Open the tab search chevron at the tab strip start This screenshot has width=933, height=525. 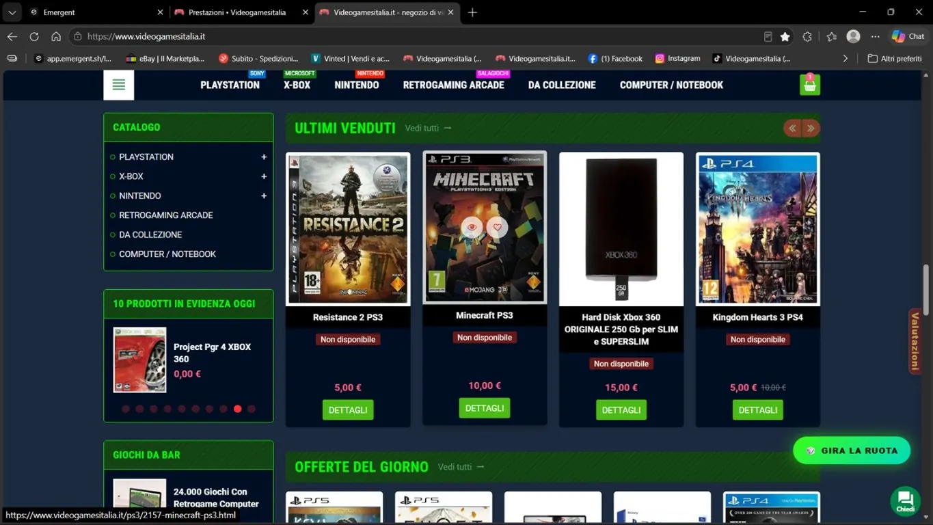click(x=12, y=12)
